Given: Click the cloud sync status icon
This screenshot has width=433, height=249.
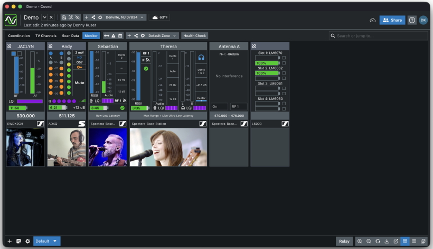Looking at the screenshot, I should click(372, 20).
